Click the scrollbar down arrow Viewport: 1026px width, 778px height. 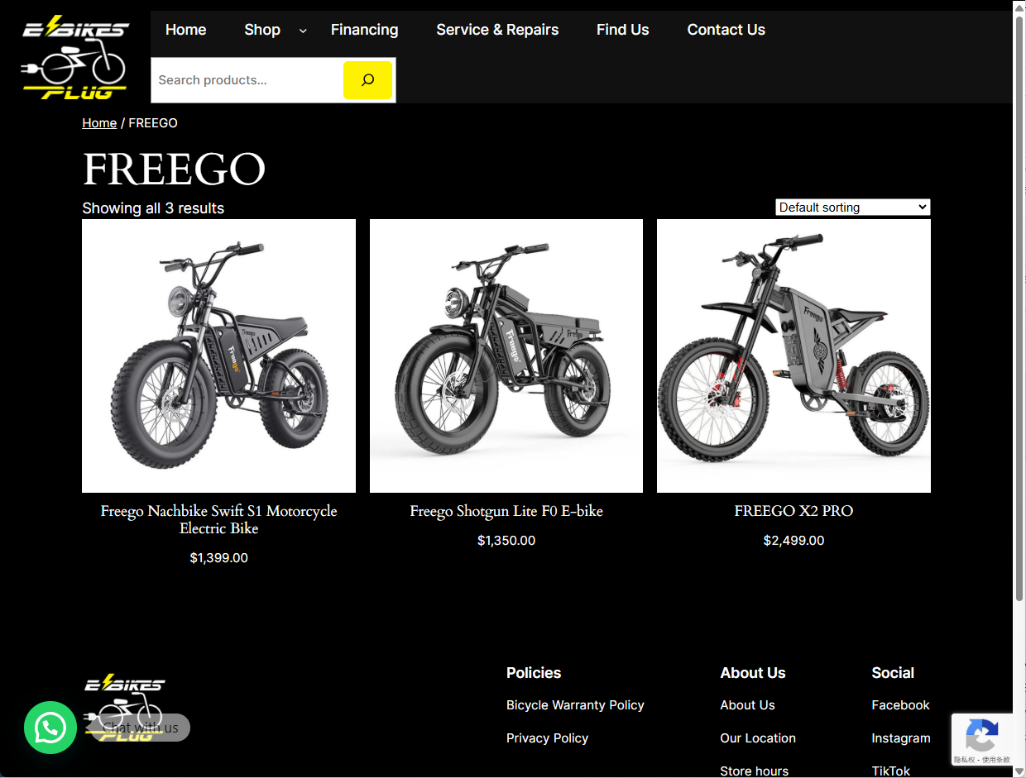pos(1019,771)
